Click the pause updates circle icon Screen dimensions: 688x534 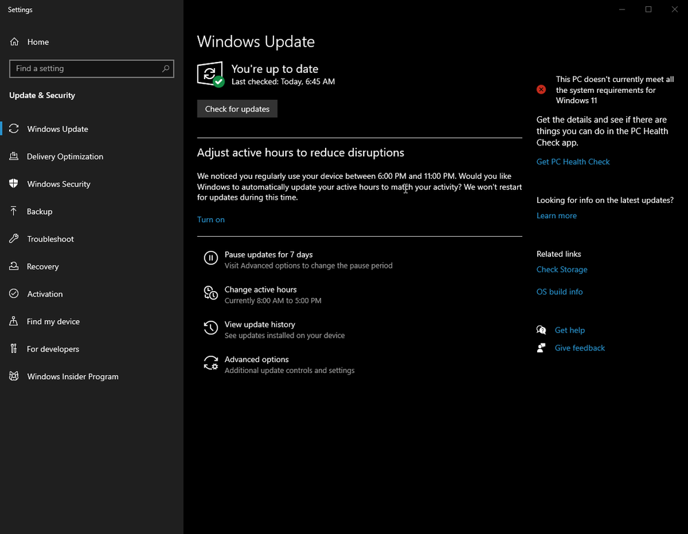click(211, 258)
